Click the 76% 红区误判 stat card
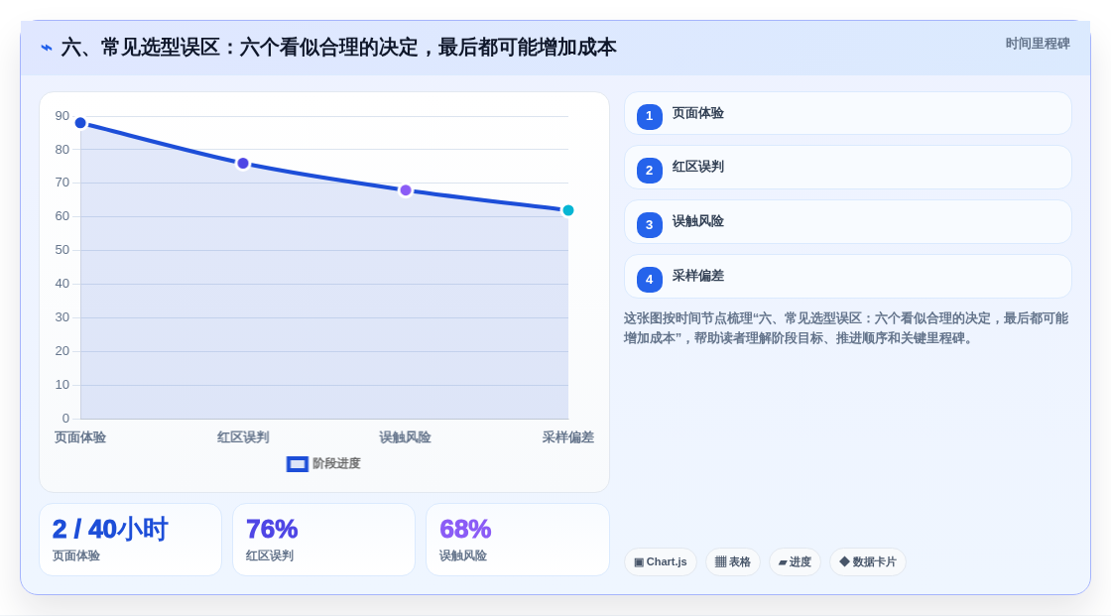 tap(323, 540)
